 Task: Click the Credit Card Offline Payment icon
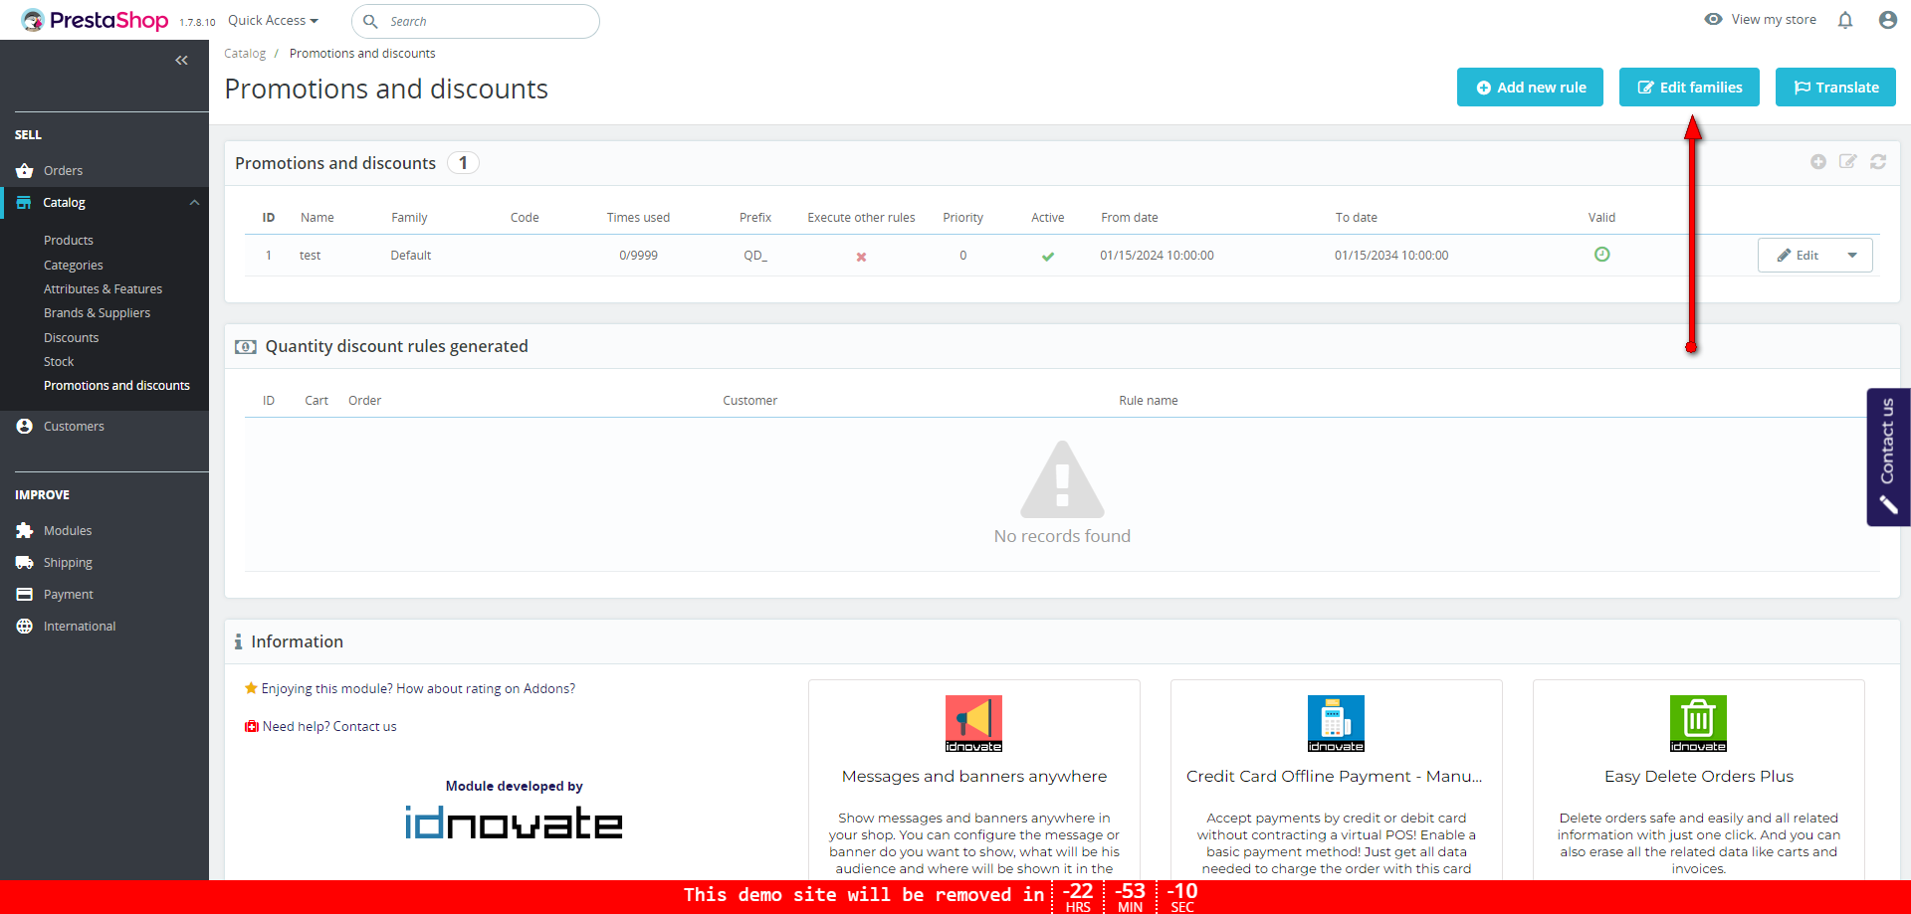[x=1336, y=723]
